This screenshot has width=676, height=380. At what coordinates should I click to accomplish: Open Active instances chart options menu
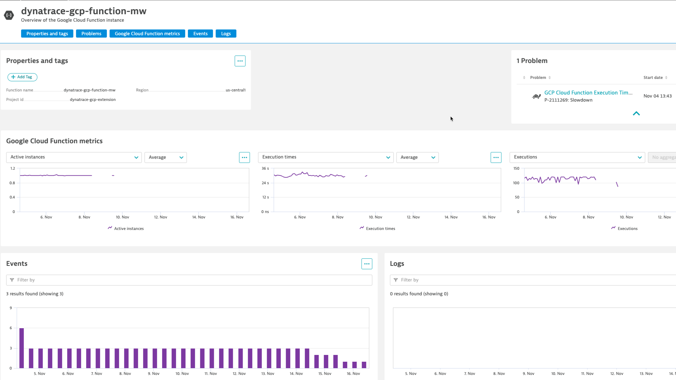tap(244, 157)
